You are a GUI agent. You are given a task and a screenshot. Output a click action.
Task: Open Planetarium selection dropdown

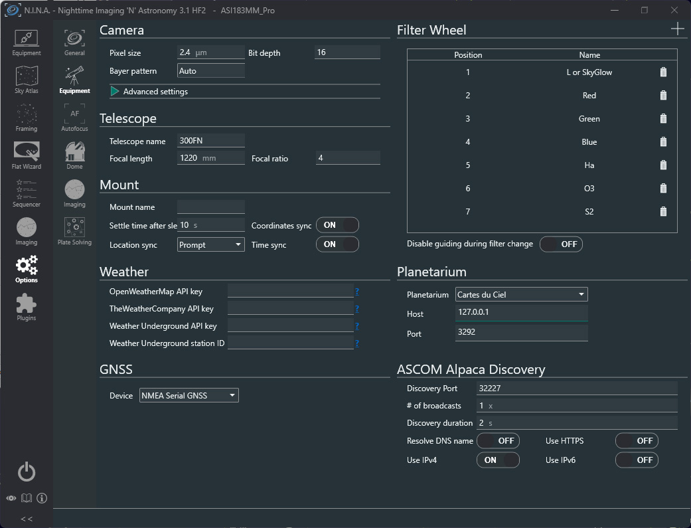(x=521, y=295)
